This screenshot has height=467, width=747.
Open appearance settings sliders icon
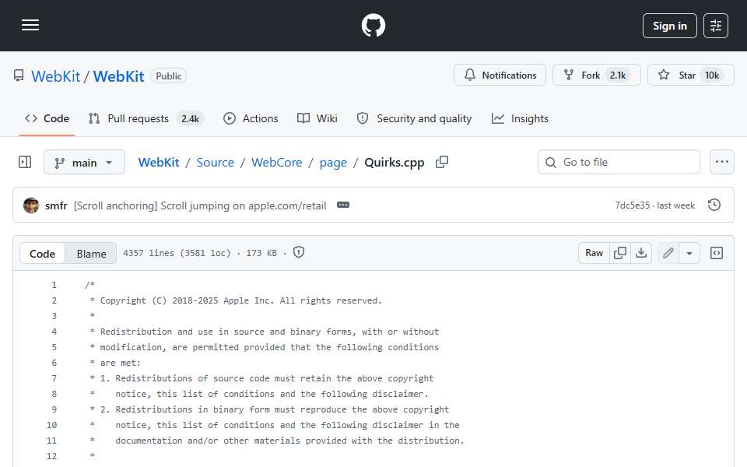pos(716,26)
